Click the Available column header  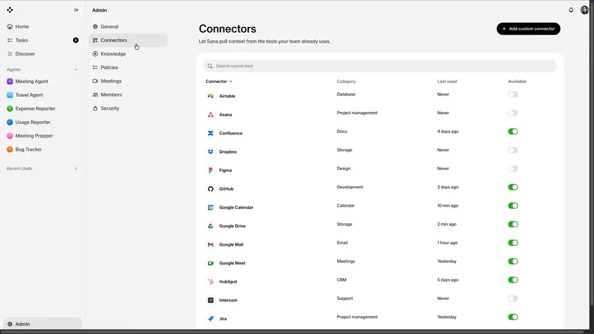pyautogui.click(x=517, y=81)
